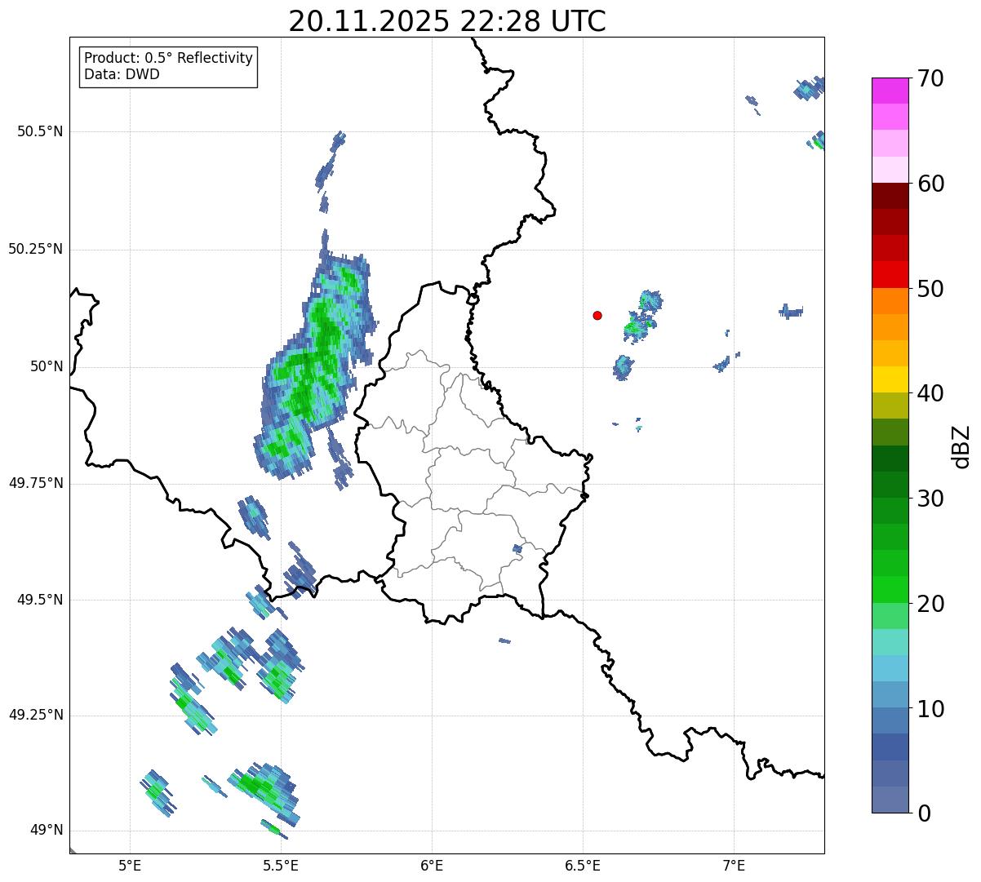Click the '49.5°N' latitude label
The image size is (981, 882).
[39, 600]
